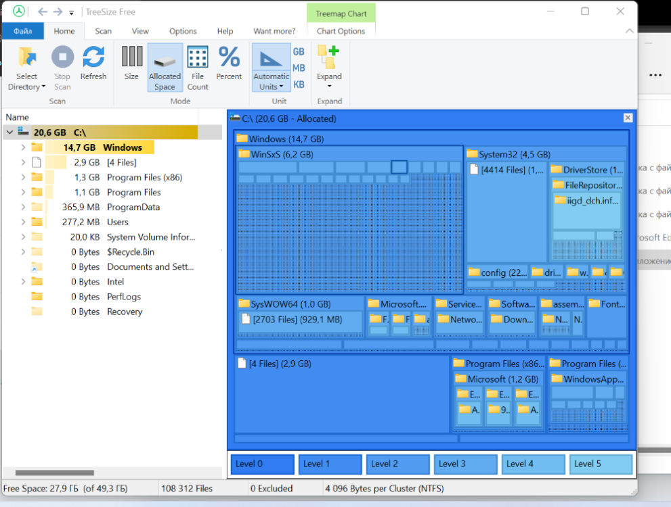This screenshot has width=671, height=507.
Task: Switch to the Scan ribbon tab
Action: point(103,31)
